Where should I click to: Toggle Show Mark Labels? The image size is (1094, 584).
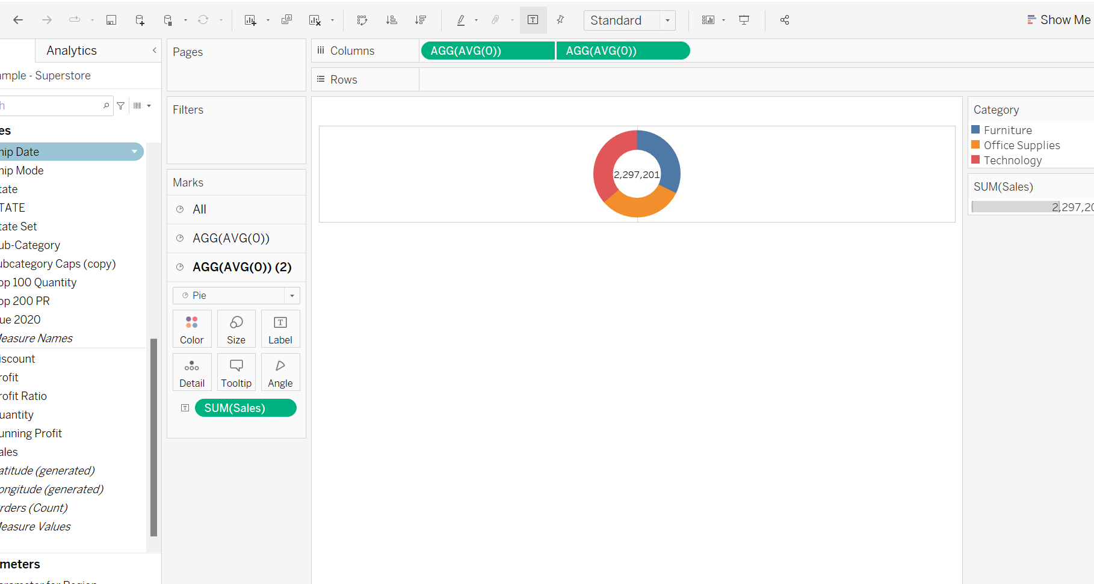[x=533, y=20]
